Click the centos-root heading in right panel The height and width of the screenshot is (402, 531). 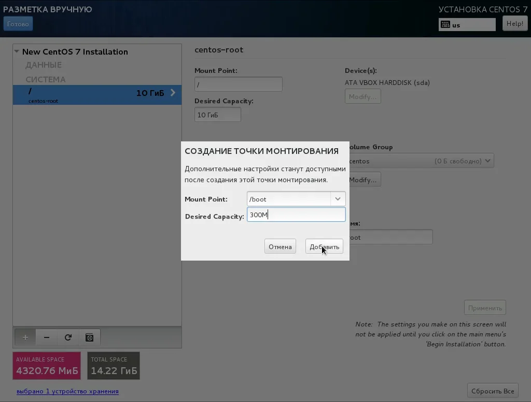click(x=219, y=50)
